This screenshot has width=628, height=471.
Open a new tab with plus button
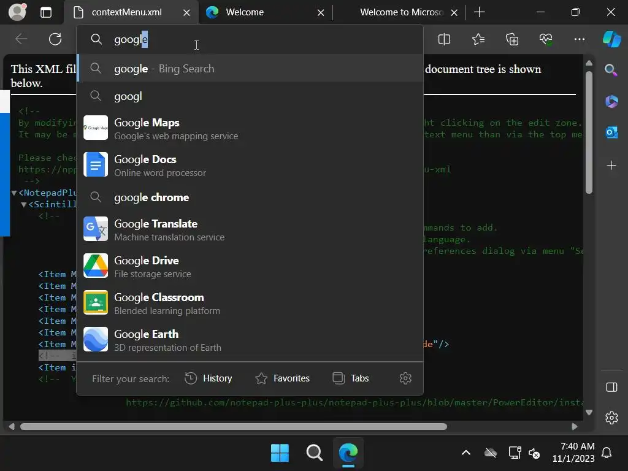click(x=480, y=12)
